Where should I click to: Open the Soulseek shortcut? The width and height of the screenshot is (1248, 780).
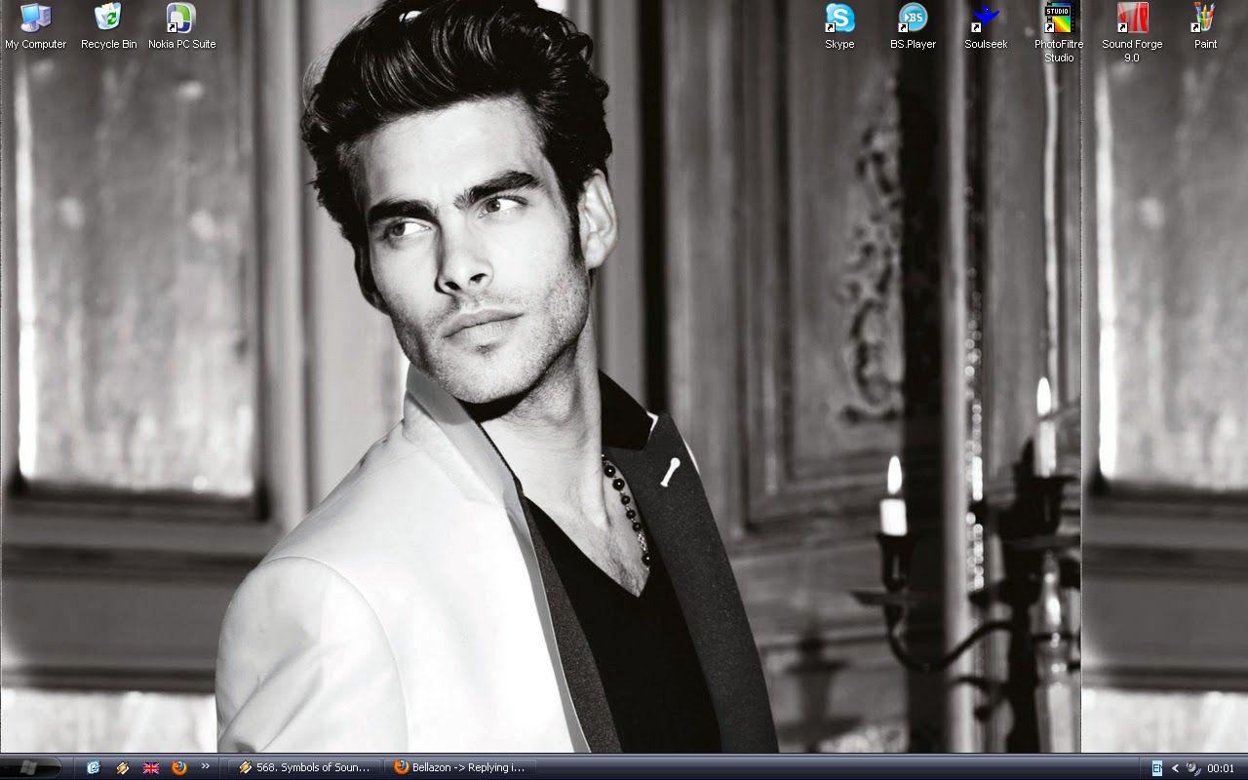[986, 19]
